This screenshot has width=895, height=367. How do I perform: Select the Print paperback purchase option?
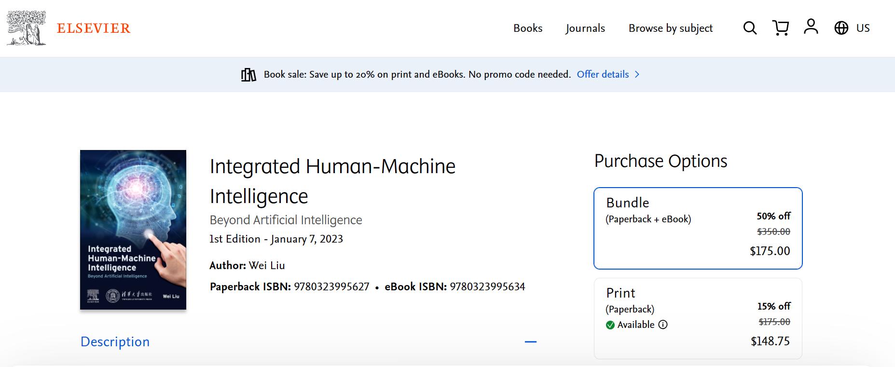(x=698, y=318)
